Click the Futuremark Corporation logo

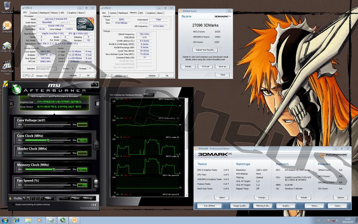coord(333,155)
